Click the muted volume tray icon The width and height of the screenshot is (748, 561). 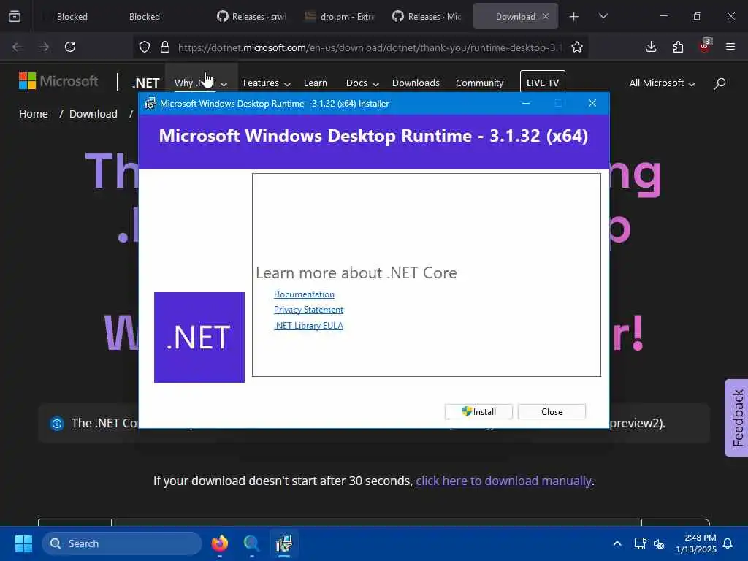[x=660, y=543]
